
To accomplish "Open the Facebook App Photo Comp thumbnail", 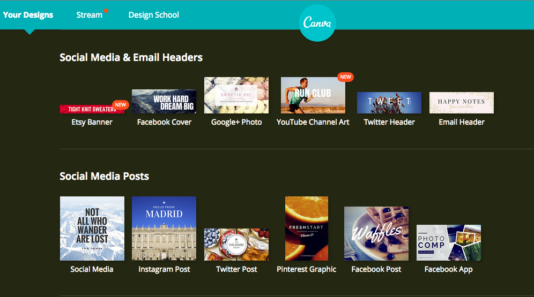I will (x=449, y=242).
